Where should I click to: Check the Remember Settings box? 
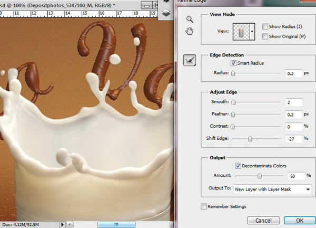pos(204,206)
